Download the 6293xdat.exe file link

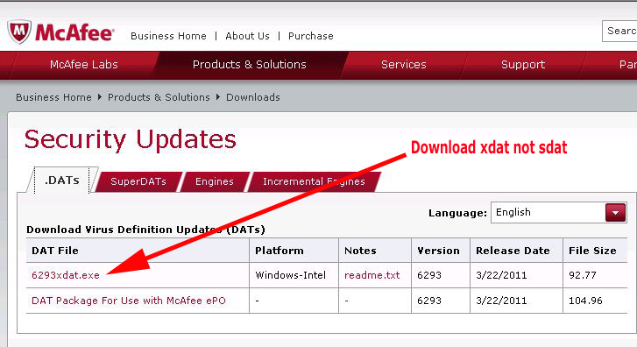66,275
